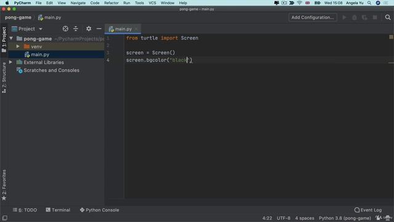This screenshot has width=394, height=222.
Task: Click the External Libraries row
Action: (56, 62)
